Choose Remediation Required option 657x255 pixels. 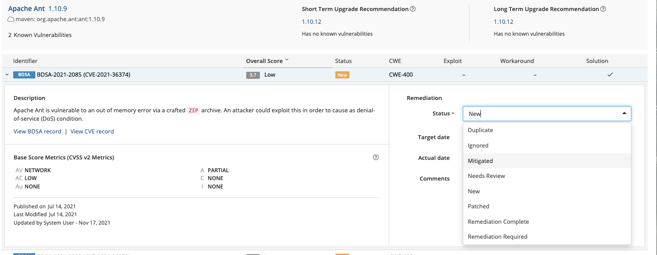click(547, 237)
